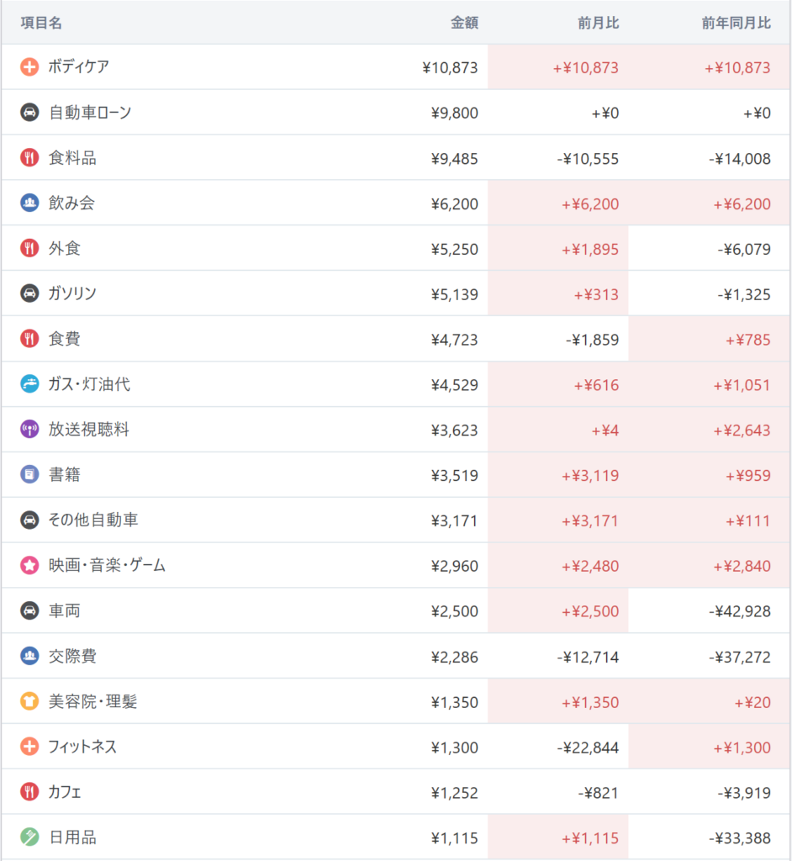Click the book icon next to 書籍
Screen dimensions: 792x861
[x=29, y=475]
